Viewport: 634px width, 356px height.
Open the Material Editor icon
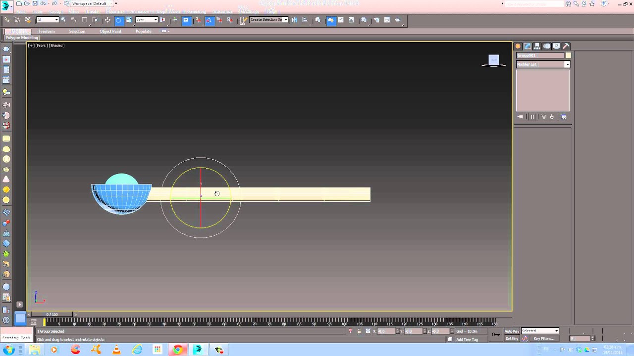[364, 20]
